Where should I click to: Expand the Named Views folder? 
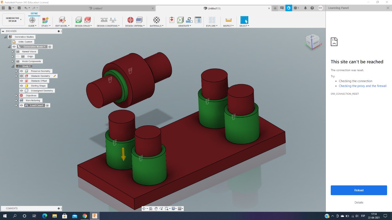pos(13,52)
